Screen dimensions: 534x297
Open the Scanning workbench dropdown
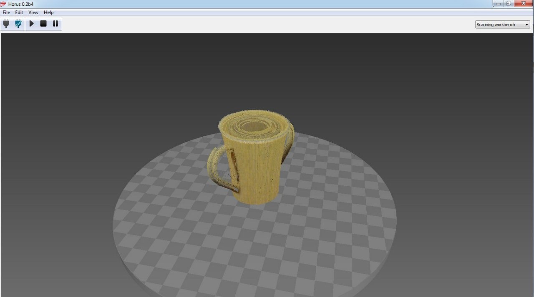click(503, 25)
